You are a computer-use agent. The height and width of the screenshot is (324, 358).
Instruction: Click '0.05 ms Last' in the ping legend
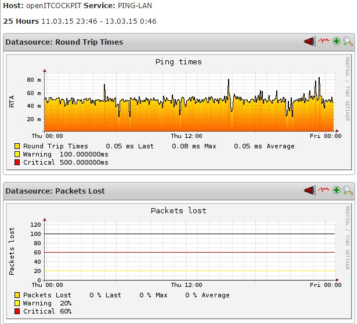pyautogui.click(x=129, y=146)
